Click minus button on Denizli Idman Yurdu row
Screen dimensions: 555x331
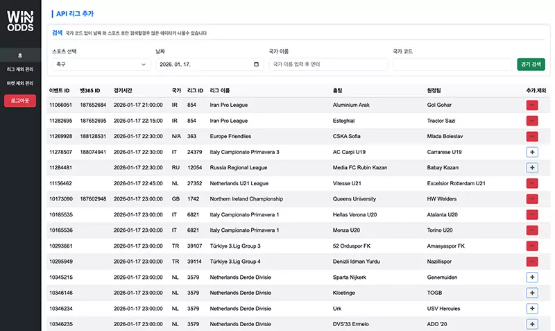click(531, 262)
